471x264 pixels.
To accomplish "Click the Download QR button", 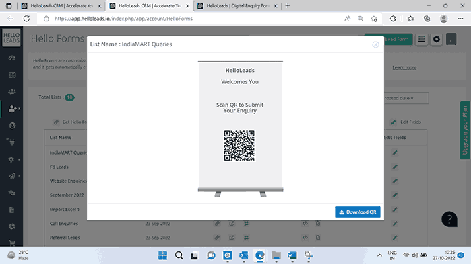I will (357, 212).
